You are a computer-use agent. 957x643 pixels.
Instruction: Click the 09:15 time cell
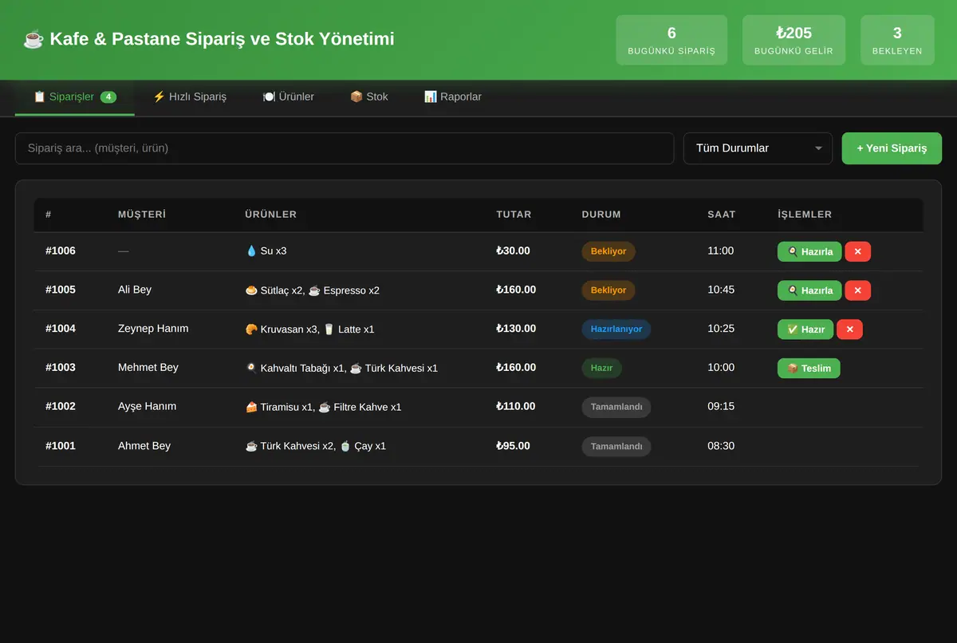[721, 406]
